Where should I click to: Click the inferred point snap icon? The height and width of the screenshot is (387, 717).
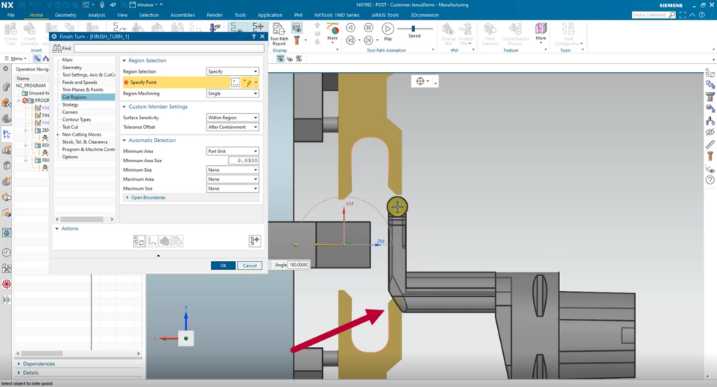(x=247, y=82)
